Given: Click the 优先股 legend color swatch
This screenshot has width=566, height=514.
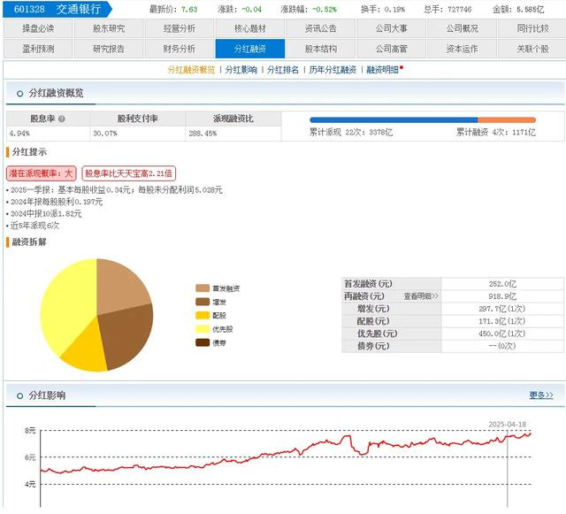Looking at the screenshot, I should pyautogui.click(x=203, y=329).
